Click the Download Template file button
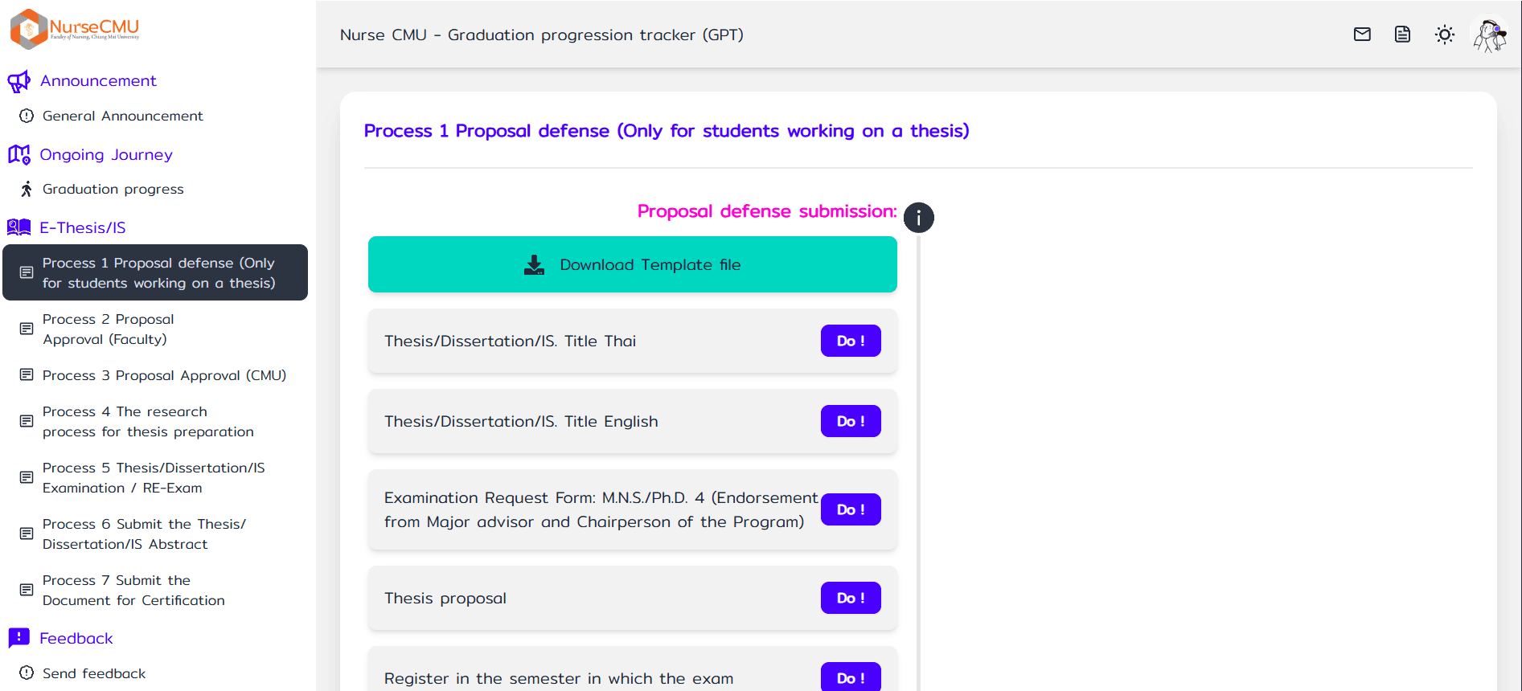The width and height of the screenshot is (1522, 691). [632, 264]
